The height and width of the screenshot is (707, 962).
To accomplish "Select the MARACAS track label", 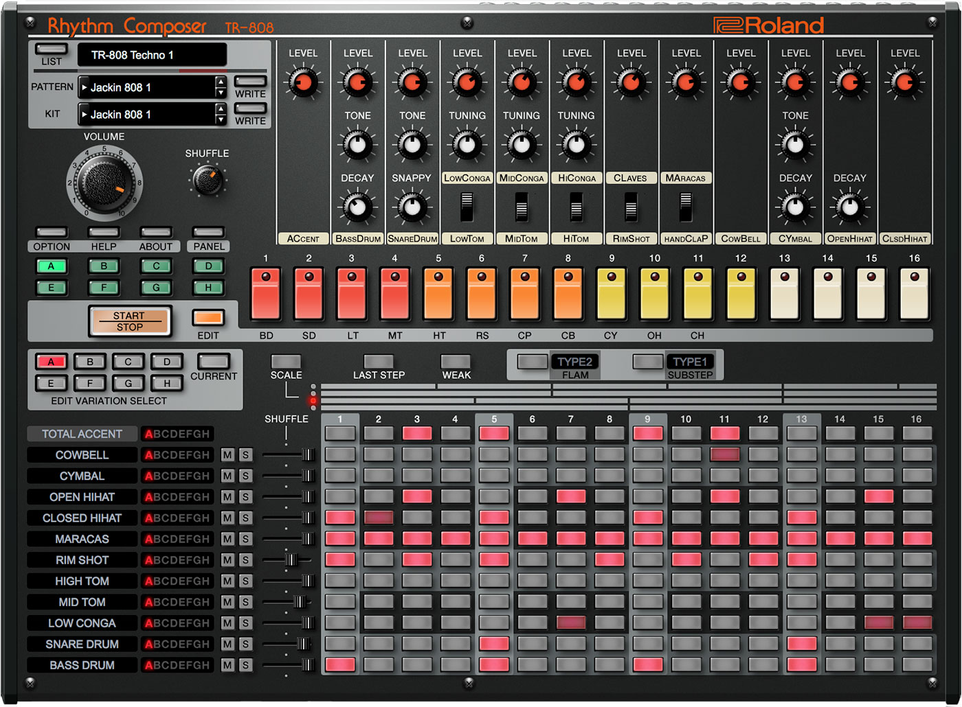I will point(82,539).
